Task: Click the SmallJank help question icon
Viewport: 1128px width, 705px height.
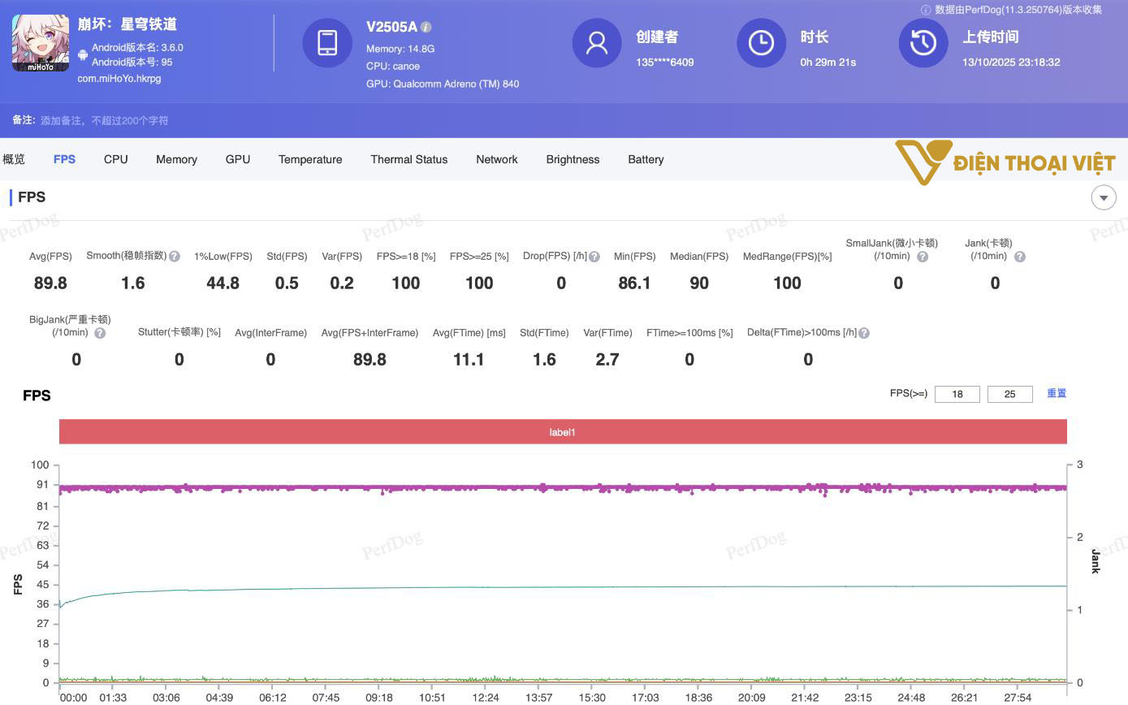Action: [x=922, y=257]
